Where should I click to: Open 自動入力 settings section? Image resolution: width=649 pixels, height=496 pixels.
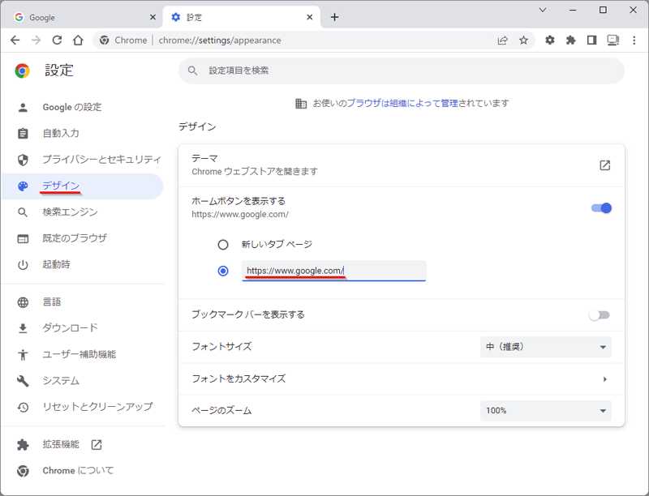coord(61,134)
